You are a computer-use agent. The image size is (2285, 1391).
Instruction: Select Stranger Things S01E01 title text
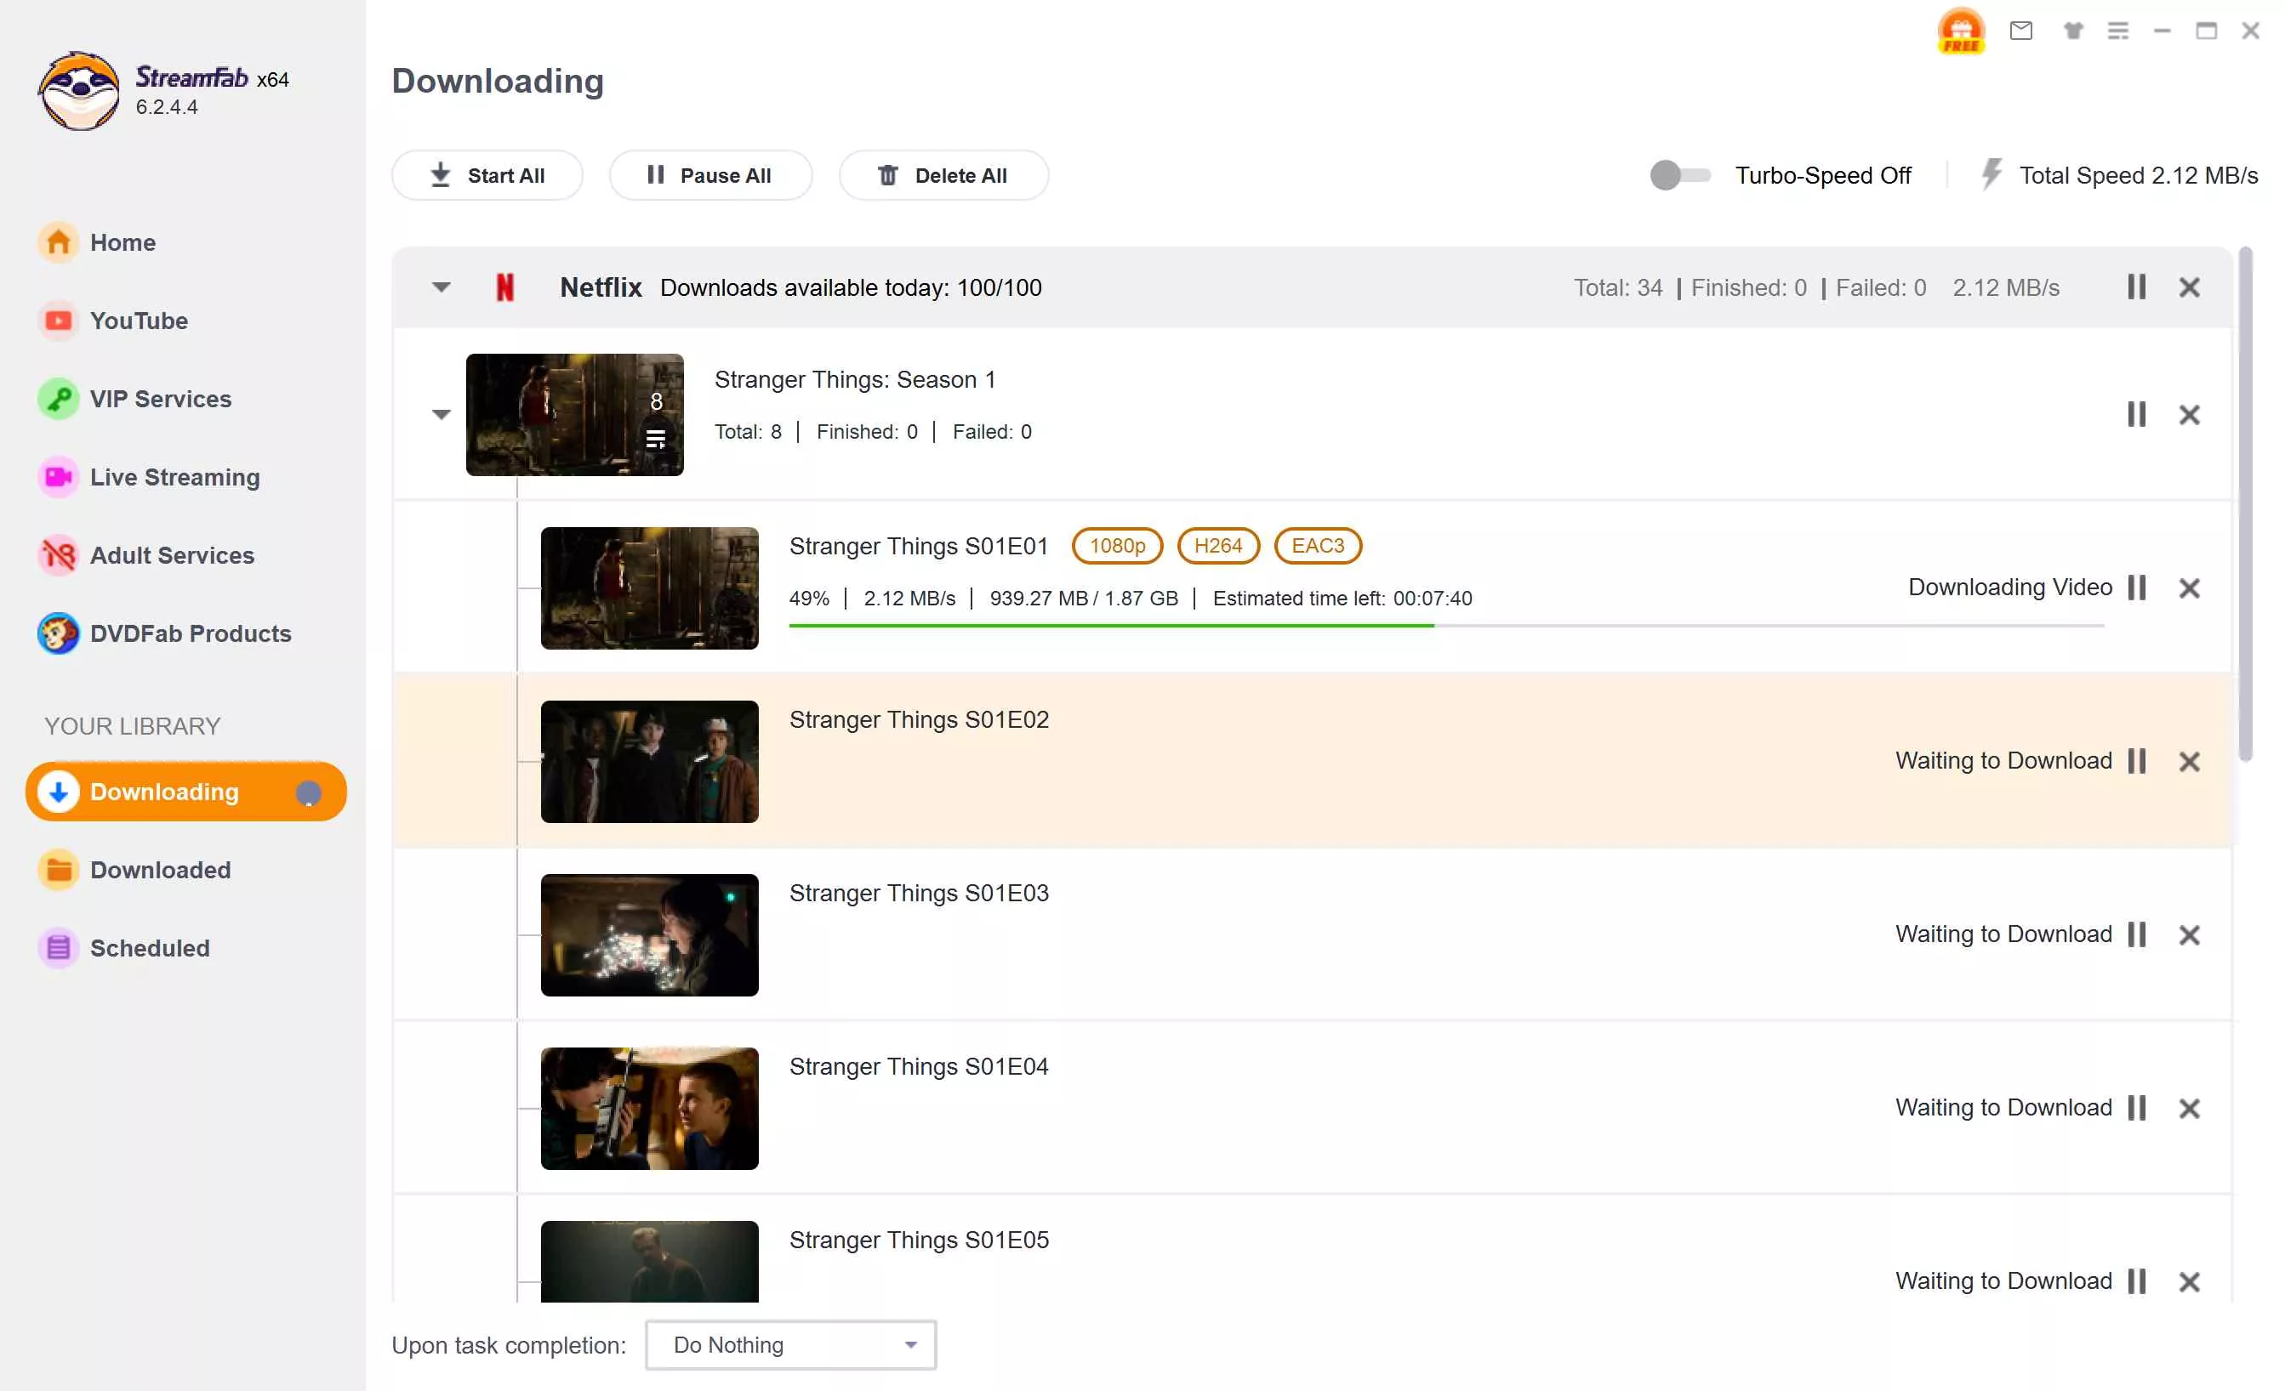918,546
